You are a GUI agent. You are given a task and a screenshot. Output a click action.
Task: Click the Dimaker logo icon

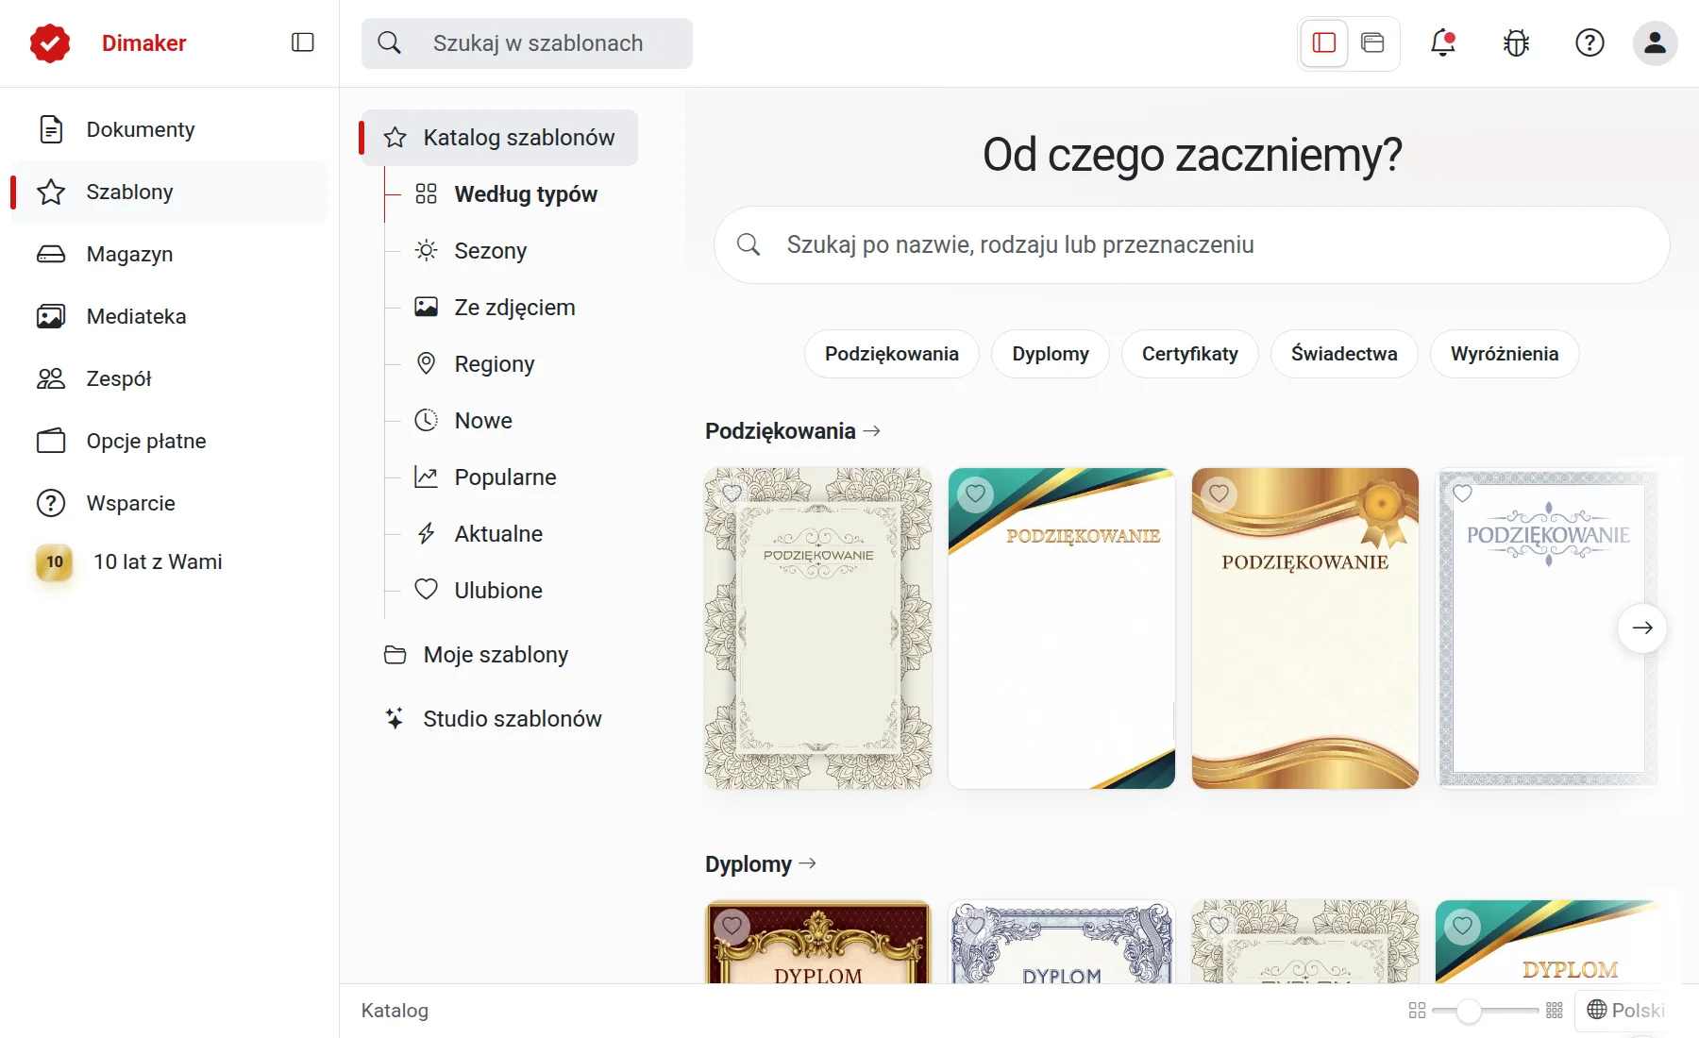[x=50, y=42]
